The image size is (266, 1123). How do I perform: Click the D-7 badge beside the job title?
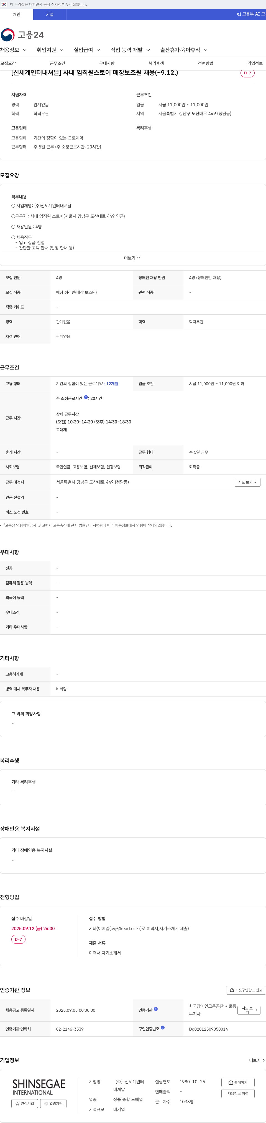(247, 73)
